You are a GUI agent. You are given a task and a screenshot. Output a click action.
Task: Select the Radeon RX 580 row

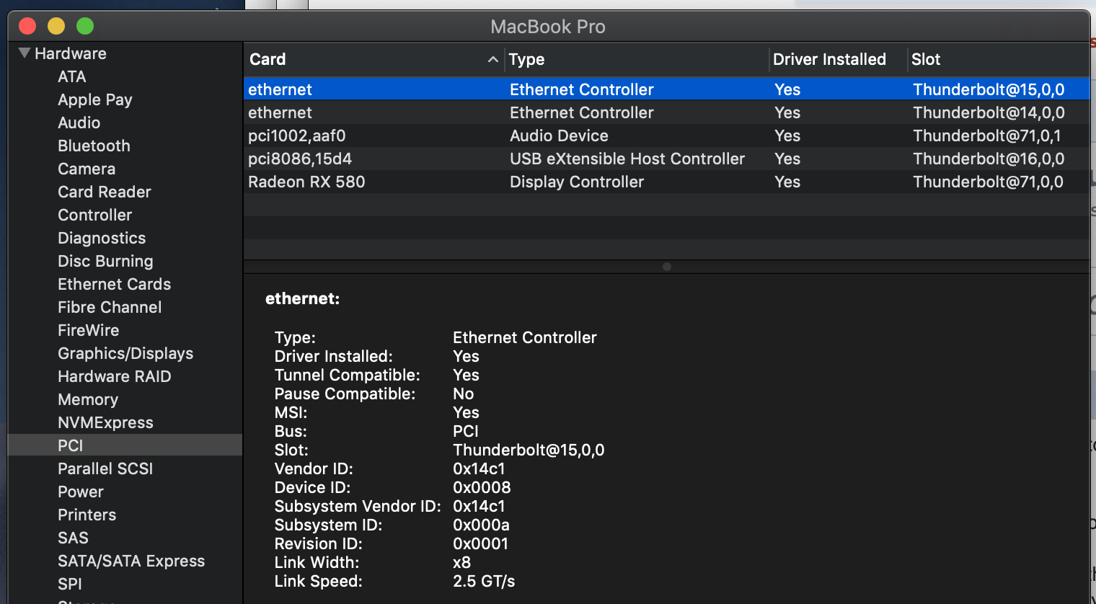click(x=666, y=182)
